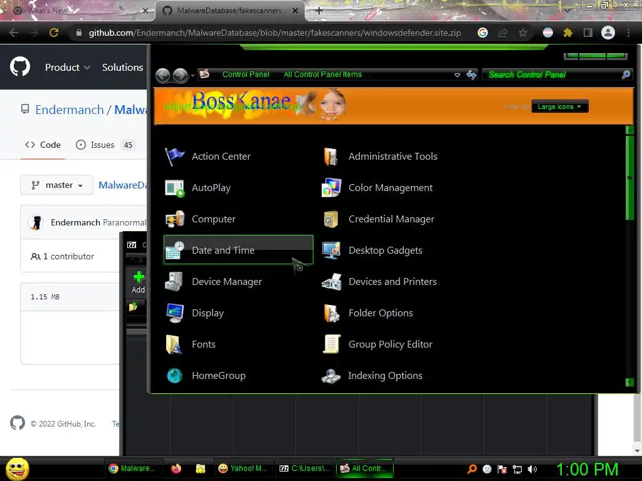Screen dimensions: 642x481
Task: Open Desktop Gadgets icon
Action: point(331,251)
